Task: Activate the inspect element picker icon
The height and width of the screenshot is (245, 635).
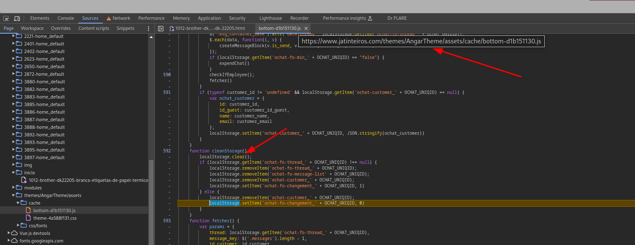Action: click(6, 19)
